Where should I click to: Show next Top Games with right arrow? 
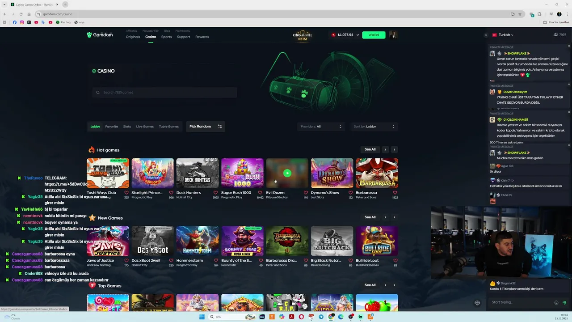[394, 285]
